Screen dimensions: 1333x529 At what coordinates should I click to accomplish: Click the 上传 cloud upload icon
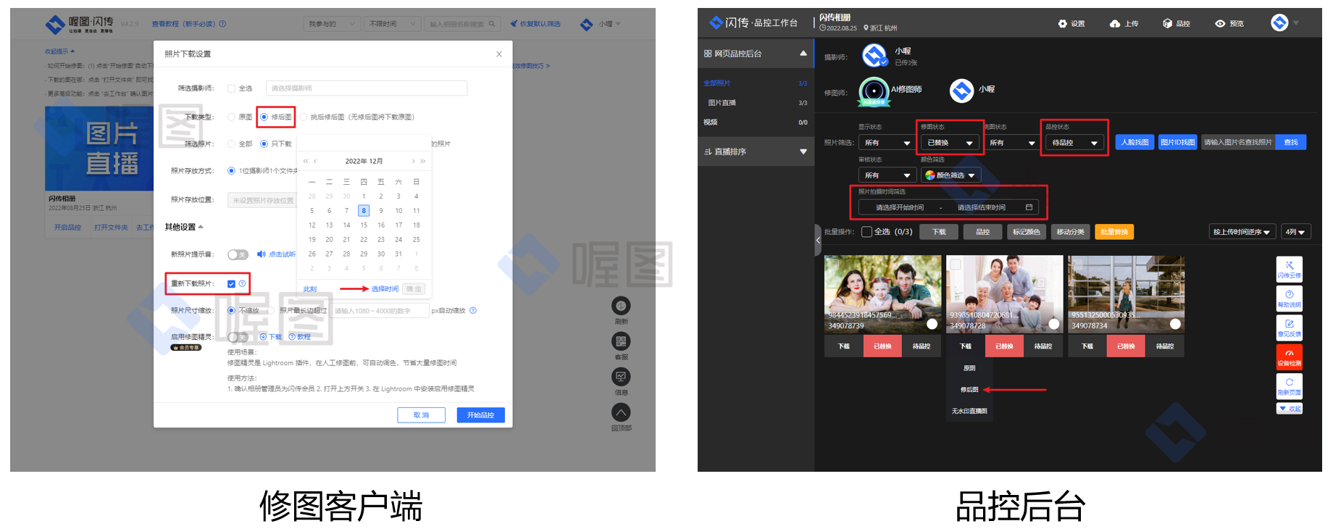click(x=1115, y=24)
